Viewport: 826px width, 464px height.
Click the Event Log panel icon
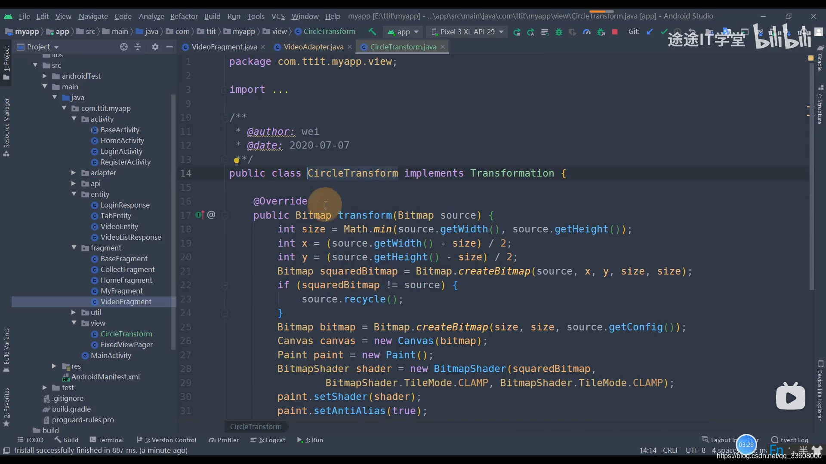point(772,440)
